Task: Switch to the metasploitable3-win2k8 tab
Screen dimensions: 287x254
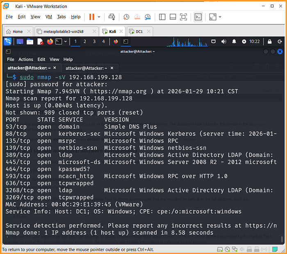Action: pos(63,32)
